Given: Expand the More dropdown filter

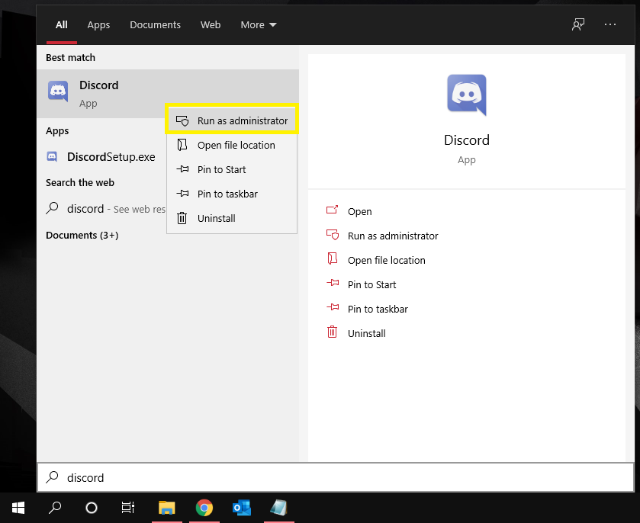Looking at the screenshot, I should click(x=259, y=25).
